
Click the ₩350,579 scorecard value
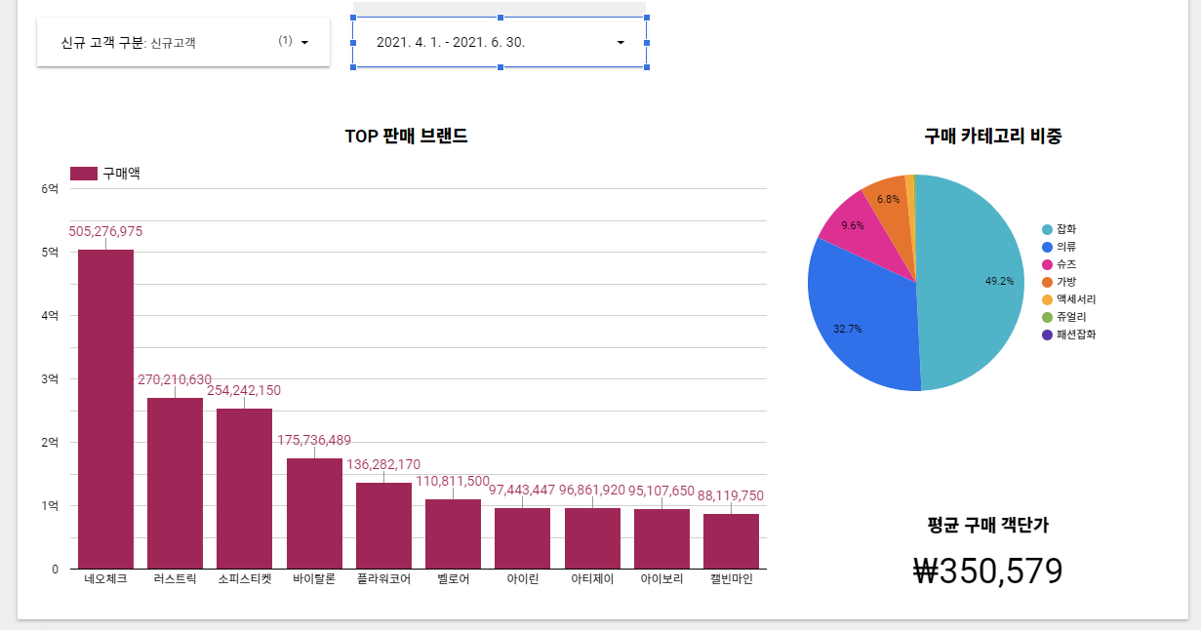(x=987, y=571)
